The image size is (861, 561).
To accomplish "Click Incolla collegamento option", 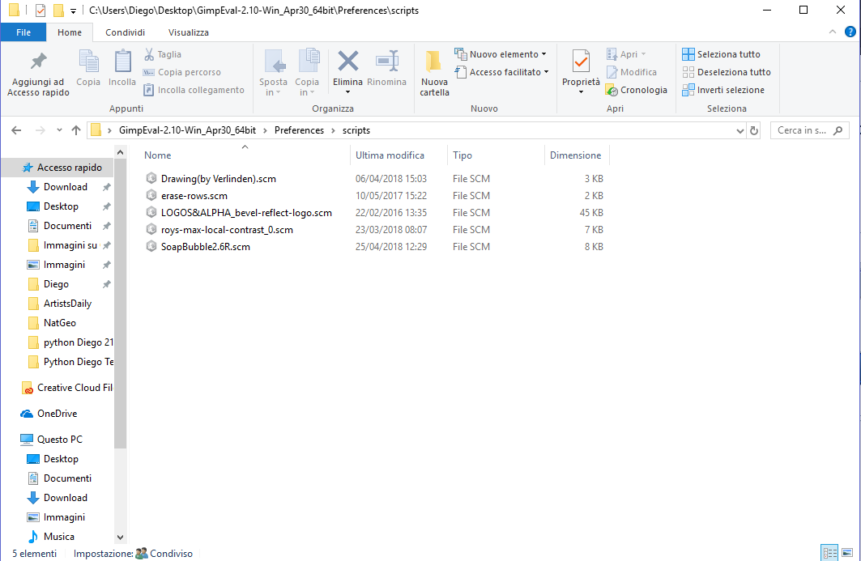I will pyautogui.click(x=194, y=90).
